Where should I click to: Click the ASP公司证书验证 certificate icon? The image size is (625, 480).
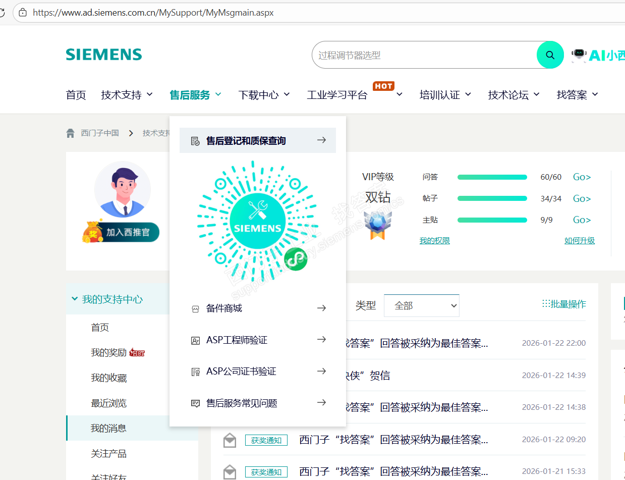click(x=196, y=372)
